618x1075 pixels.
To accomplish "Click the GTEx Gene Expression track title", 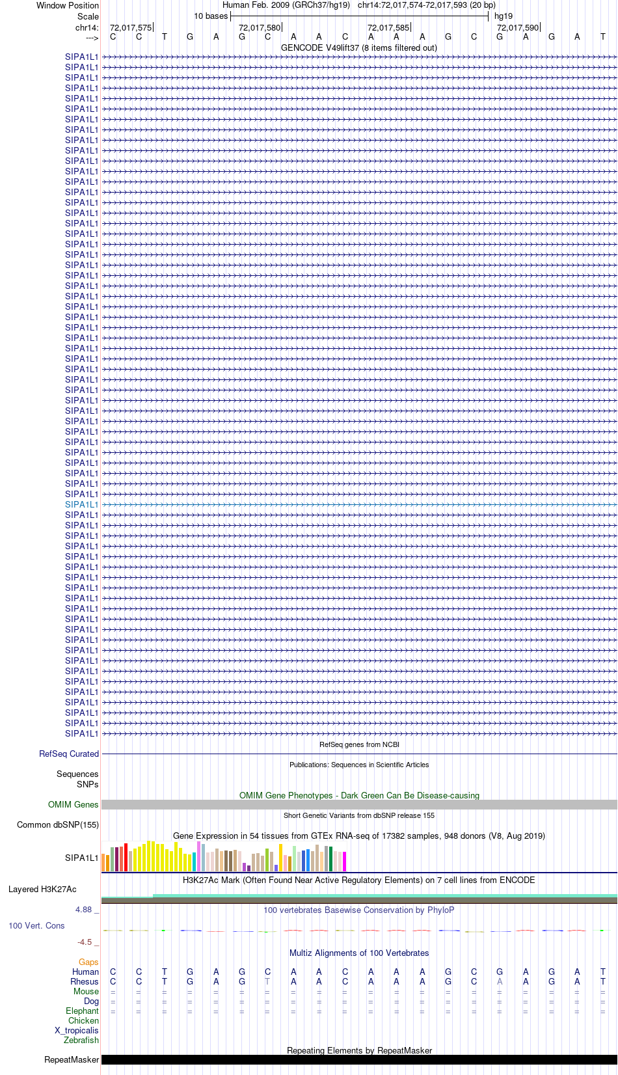I will click(x=359, y=836).
